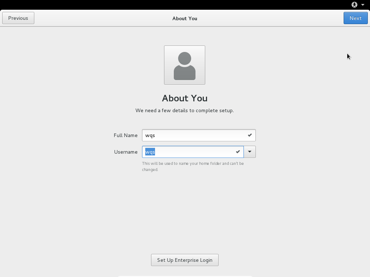The width and height of the screenshot is (370, 277).
Task: Click the "About You" header bar title
Action: [185, 18]
